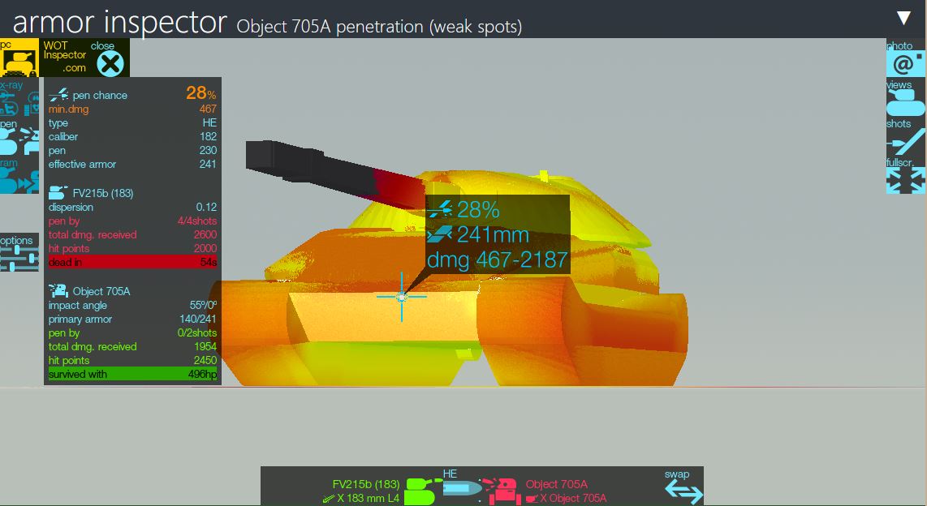Click the green 'survived with 496hp' bar
927x506 pixels.
pyautogui.click(x=132, y=374)
